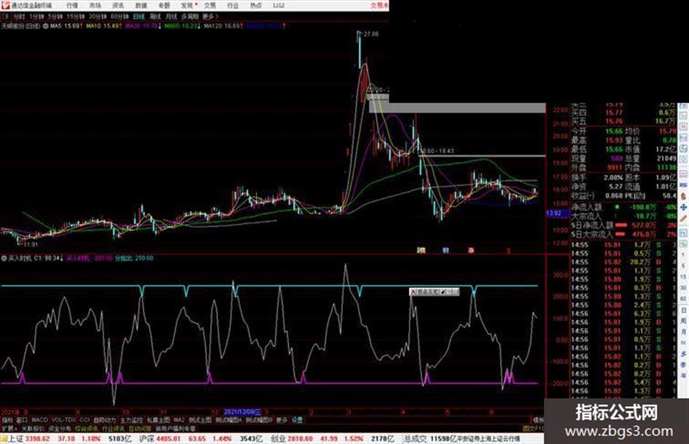The height and width of the screenshot is (444, 689).
Task: Open 设置 in the indicator tab bar
Action: pyautogui.click(x=297, y=420)
